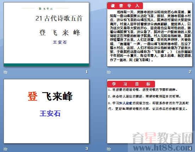Click slide number 3 label
This screenshot has height=152, width=195.
[87, 148]
